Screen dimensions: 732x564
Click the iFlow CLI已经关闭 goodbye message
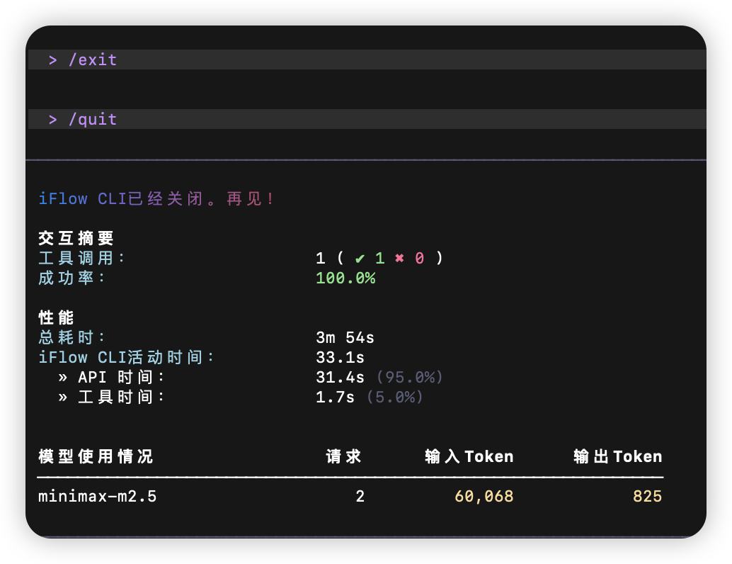tap(156, 198)
